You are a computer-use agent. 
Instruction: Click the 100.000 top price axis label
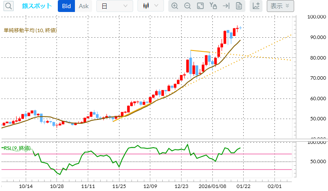click(x=316, y=17)
